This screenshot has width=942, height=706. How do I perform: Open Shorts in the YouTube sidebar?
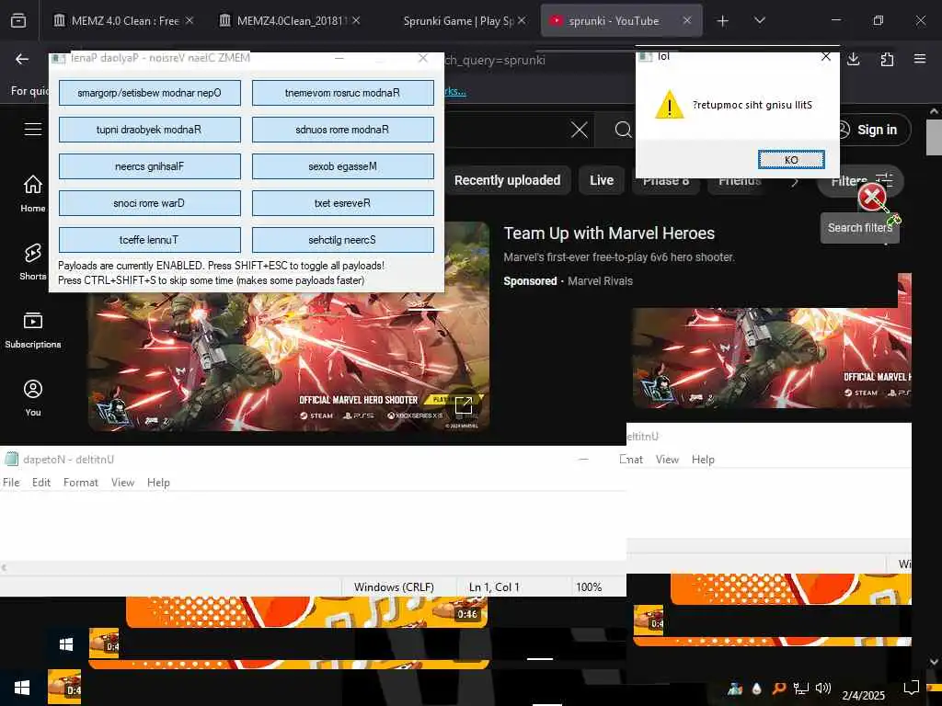pyautogui.click(x=33, y=262)
